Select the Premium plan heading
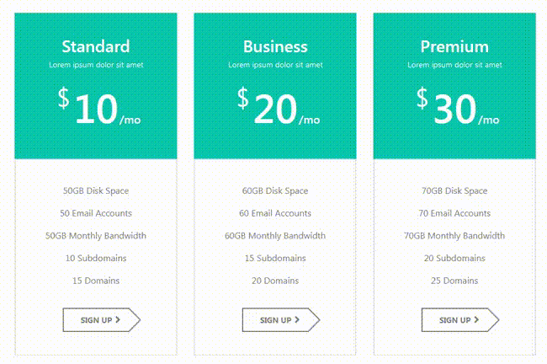This screenshot has width=547, height=364. pos(454,46)
